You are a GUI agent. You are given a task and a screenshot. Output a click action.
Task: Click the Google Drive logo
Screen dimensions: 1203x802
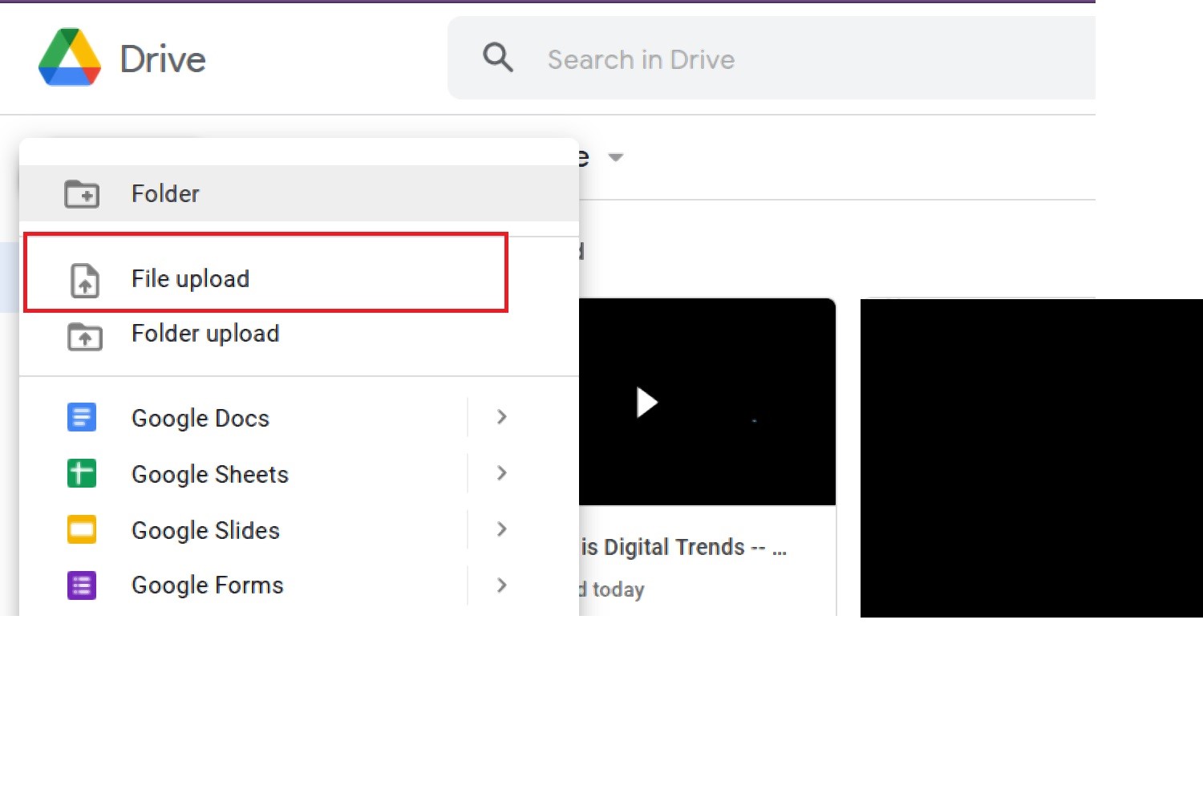tap(70, 57)
